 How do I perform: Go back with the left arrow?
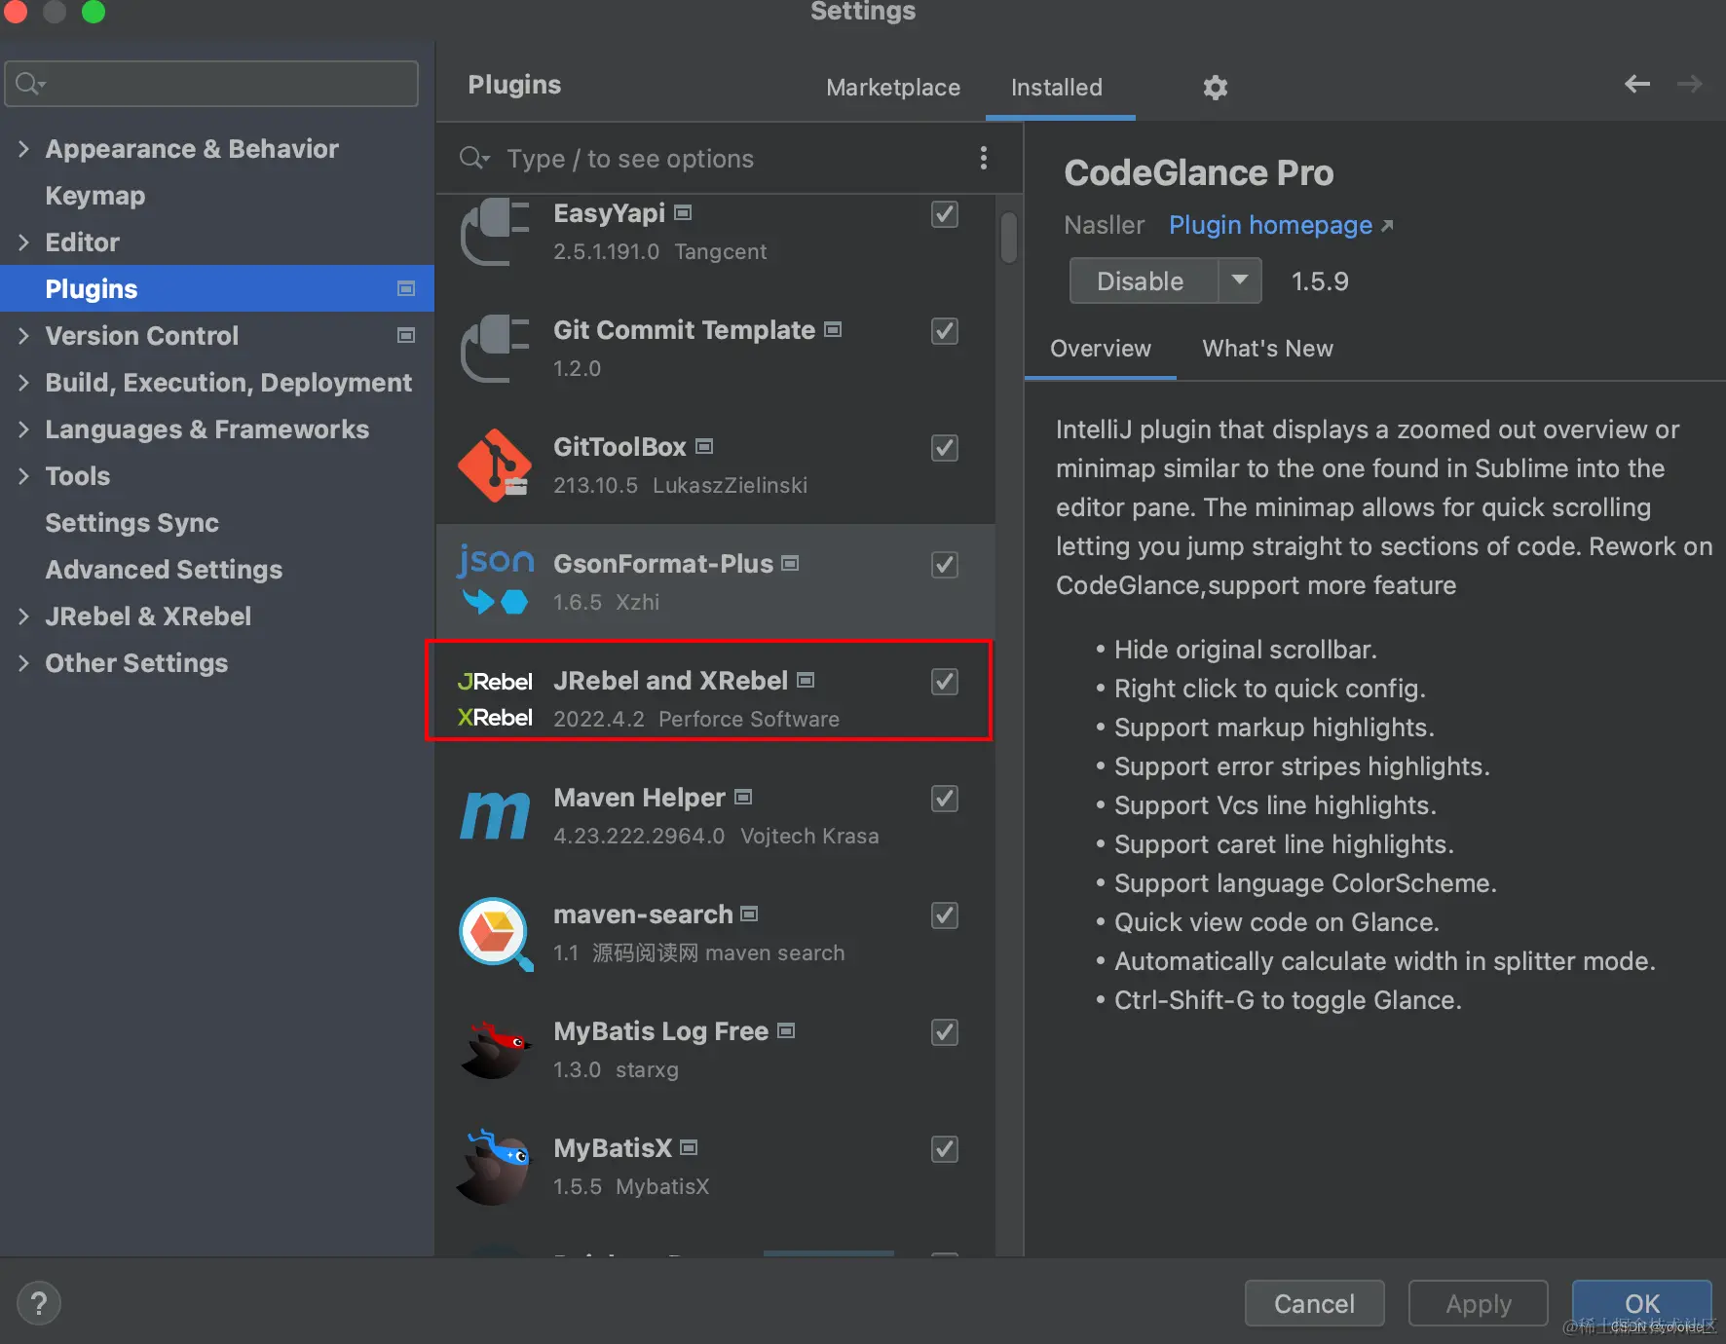pyautogui.click(x=1637, y=85)
